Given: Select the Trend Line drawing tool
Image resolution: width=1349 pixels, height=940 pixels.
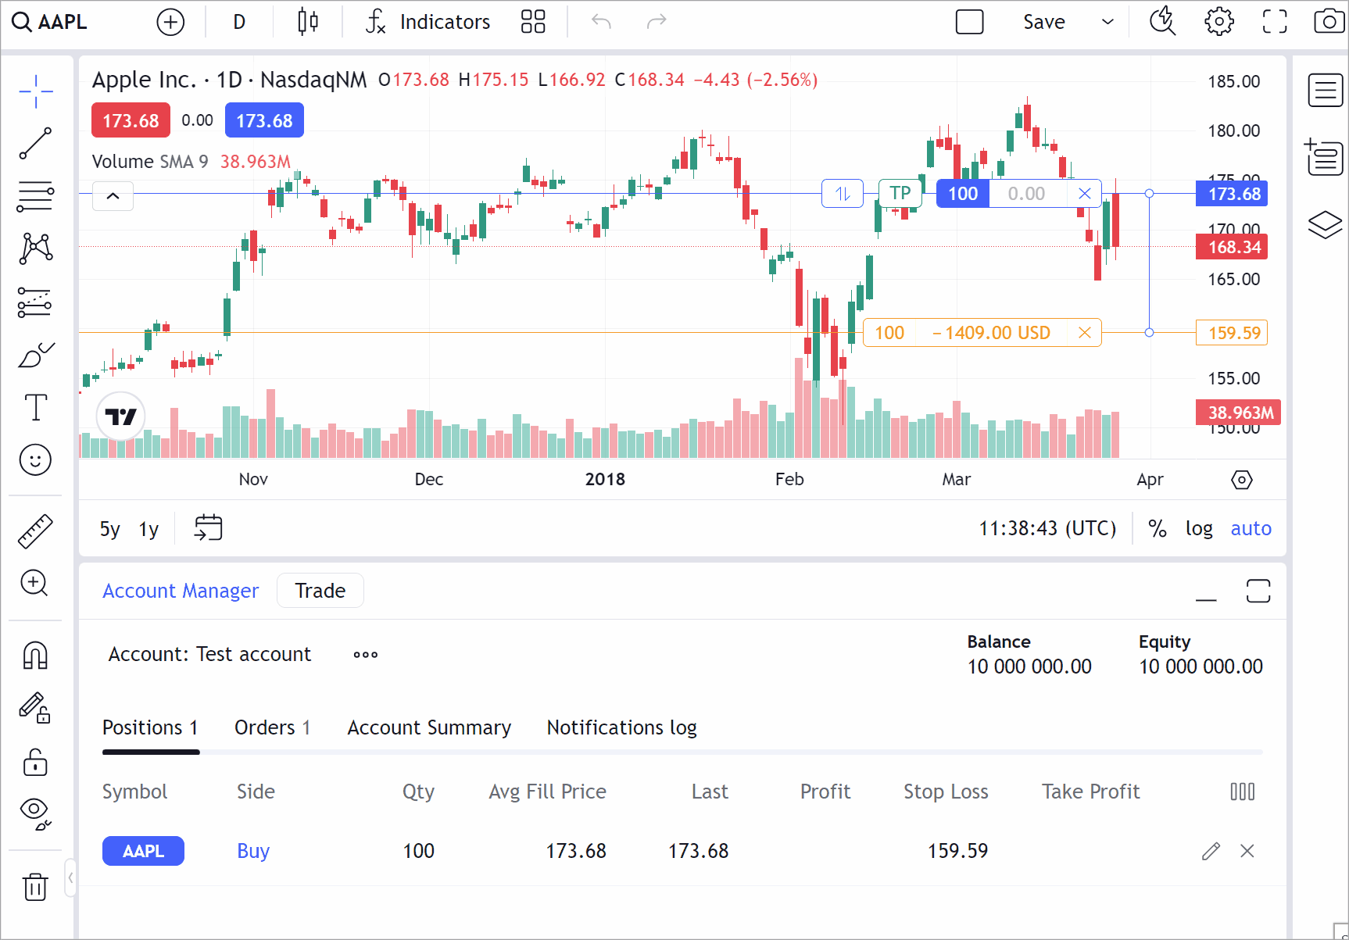Looking at the screenshot, I should (x=35, y=144).
